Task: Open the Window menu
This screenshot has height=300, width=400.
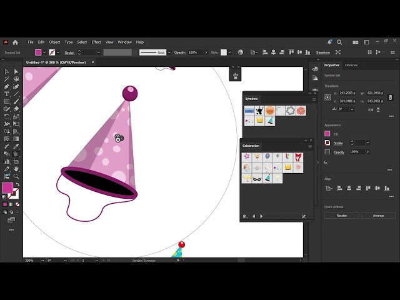Action: coord(125,42)
